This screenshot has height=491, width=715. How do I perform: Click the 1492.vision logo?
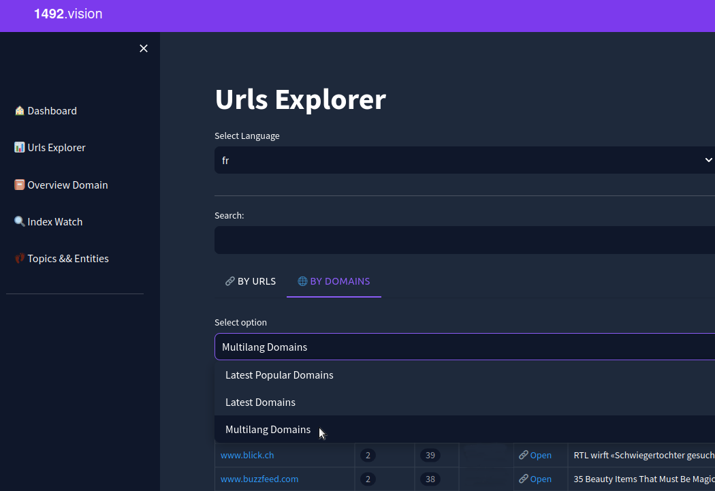pyautogui.click(x=68, y=14)
